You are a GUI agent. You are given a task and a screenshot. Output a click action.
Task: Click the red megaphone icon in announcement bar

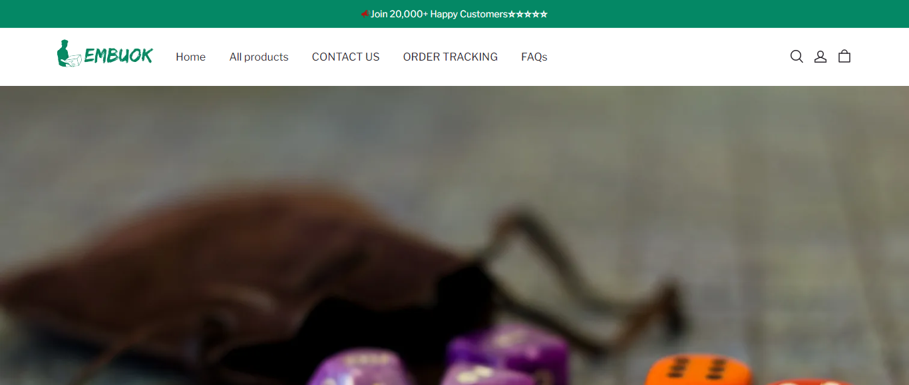365,14
